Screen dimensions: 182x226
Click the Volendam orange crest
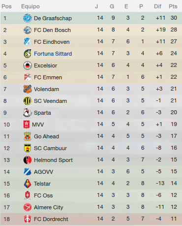(x=28, y=89)
